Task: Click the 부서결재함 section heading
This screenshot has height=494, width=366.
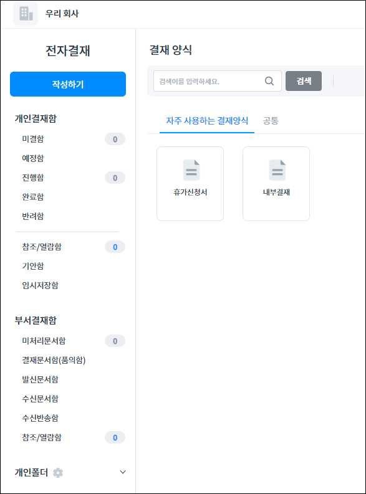Action: 36,320
